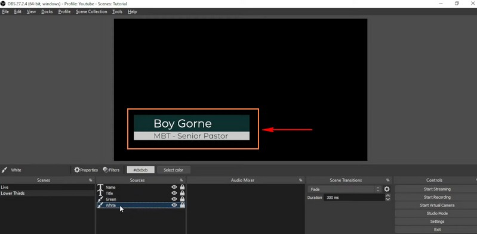The image size is (477, 234).
Task: Open the Properties gear for White source
Action: click(x=86, y=170)
